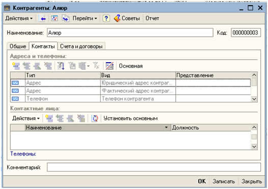This screenshot has width=268, height=189.
Task: Click envelope icon of Юридический адрес row
Action: (x=15, y=83)
